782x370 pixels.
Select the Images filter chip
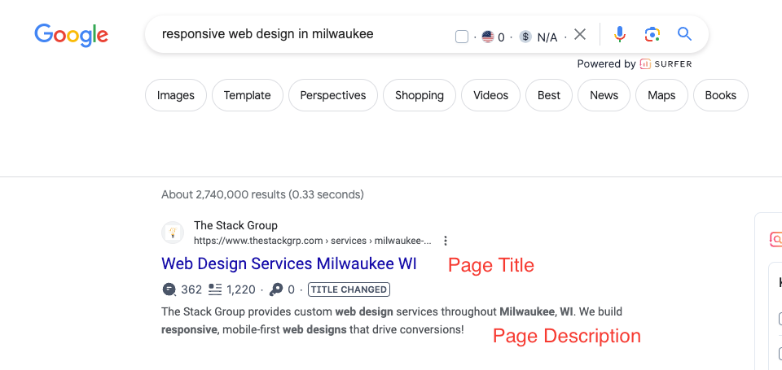coord(176,95)
